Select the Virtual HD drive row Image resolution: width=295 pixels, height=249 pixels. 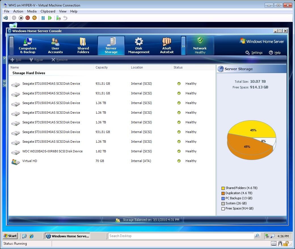click(x=112, y=161)
